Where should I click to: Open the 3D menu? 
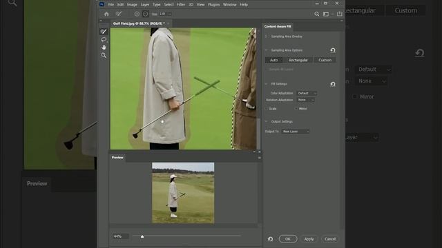coord(191,5)
